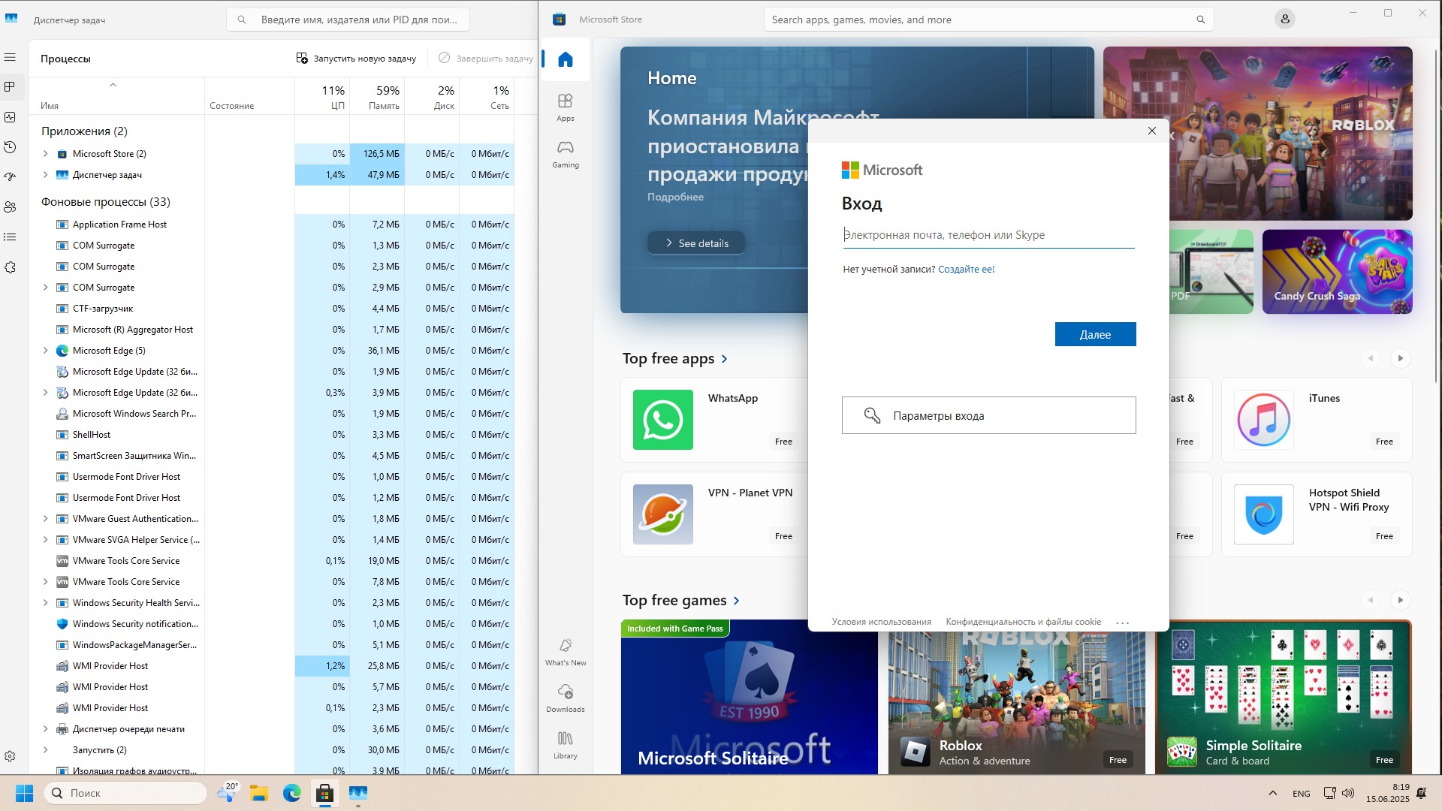Open Processes page icon in Task Manager sidebar

click(x=10, y=87)
